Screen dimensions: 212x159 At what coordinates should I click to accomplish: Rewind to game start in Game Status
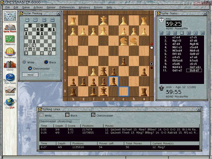pos(161,33)
